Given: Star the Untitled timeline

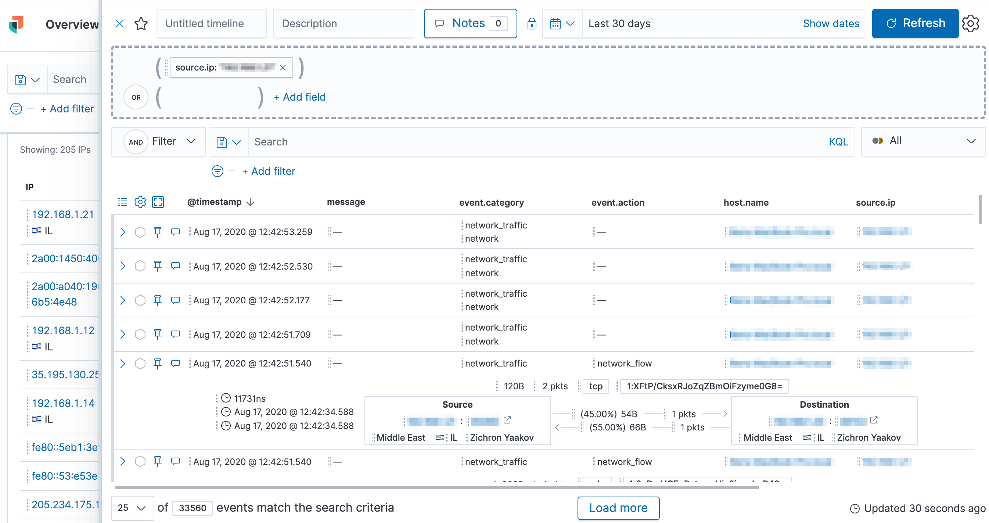Looking at the screenshot, I should click(x=141, y=24).
